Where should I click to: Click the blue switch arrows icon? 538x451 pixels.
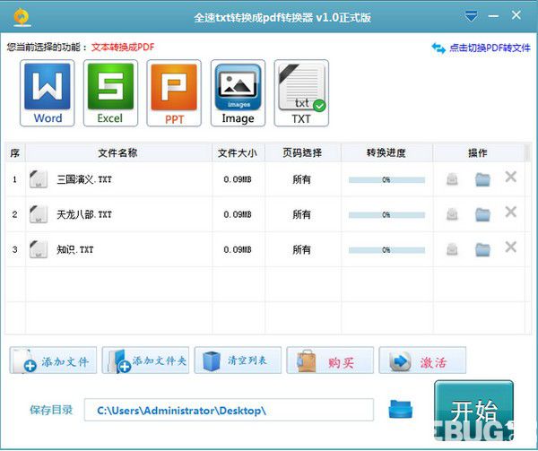click(438, 48)
